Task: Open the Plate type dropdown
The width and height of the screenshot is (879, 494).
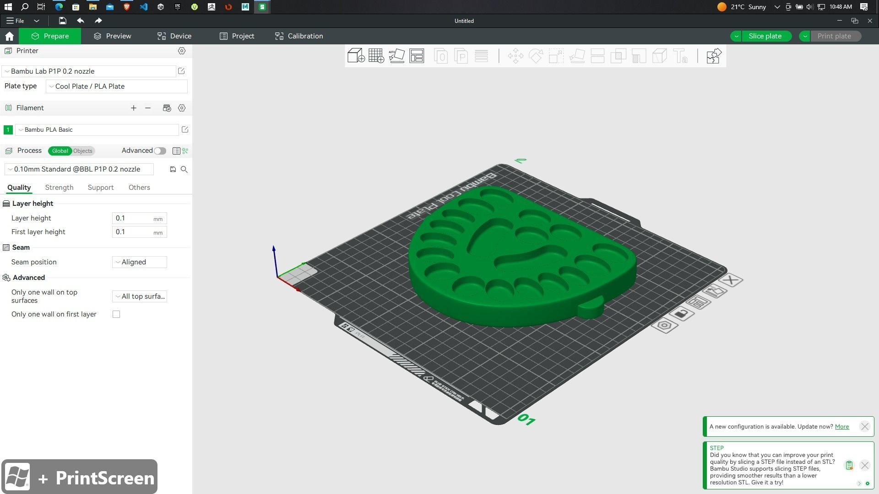Action: (116, 86)
